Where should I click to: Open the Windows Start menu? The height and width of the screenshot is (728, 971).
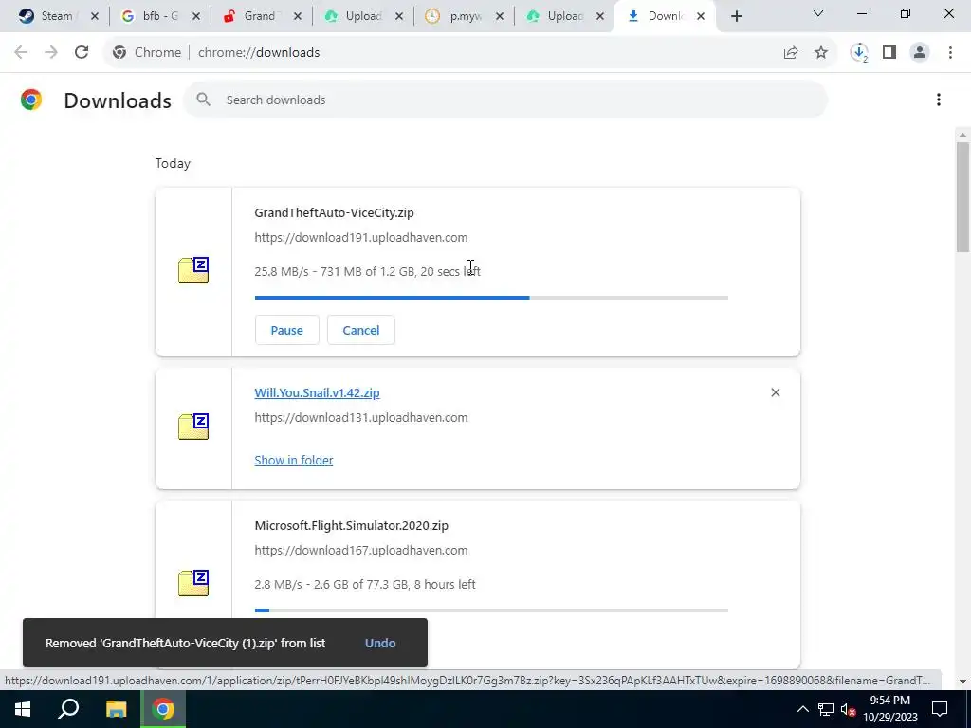[x=23, y=709]
